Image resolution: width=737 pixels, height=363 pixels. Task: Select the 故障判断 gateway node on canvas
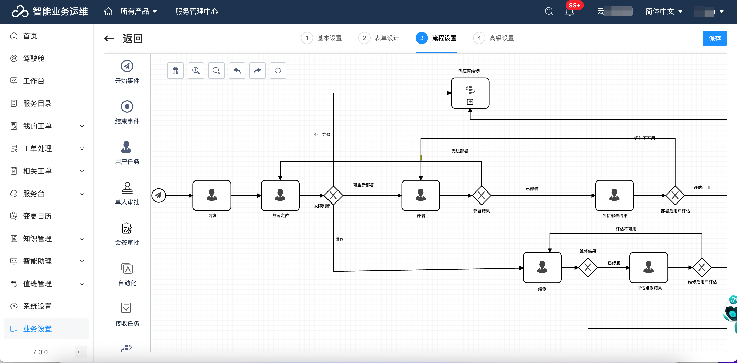333,196
